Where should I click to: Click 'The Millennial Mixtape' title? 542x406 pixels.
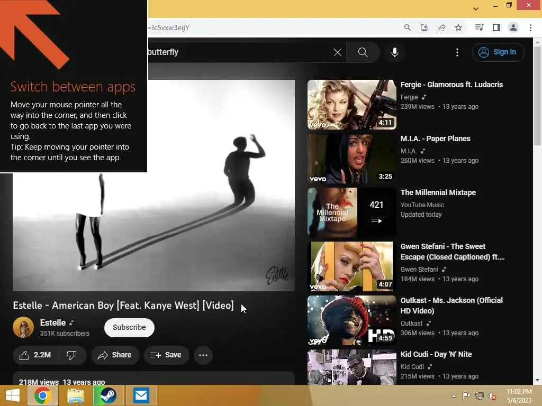click(x=438, y=192)
